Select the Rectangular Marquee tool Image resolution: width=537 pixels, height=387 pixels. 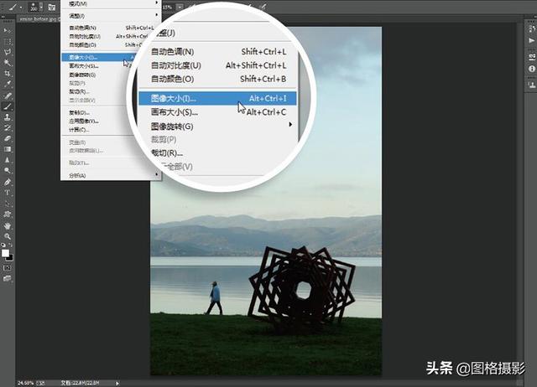coord(8,42)
